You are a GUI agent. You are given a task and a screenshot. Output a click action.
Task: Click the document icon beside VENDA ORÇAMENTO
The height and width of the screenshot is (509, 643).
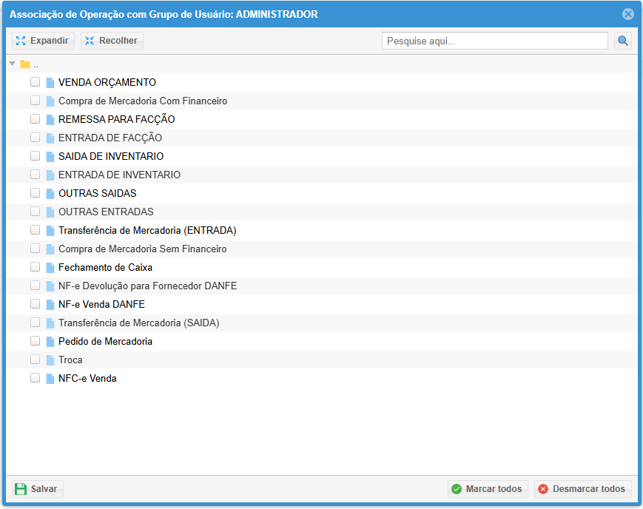tap(49, 82)
